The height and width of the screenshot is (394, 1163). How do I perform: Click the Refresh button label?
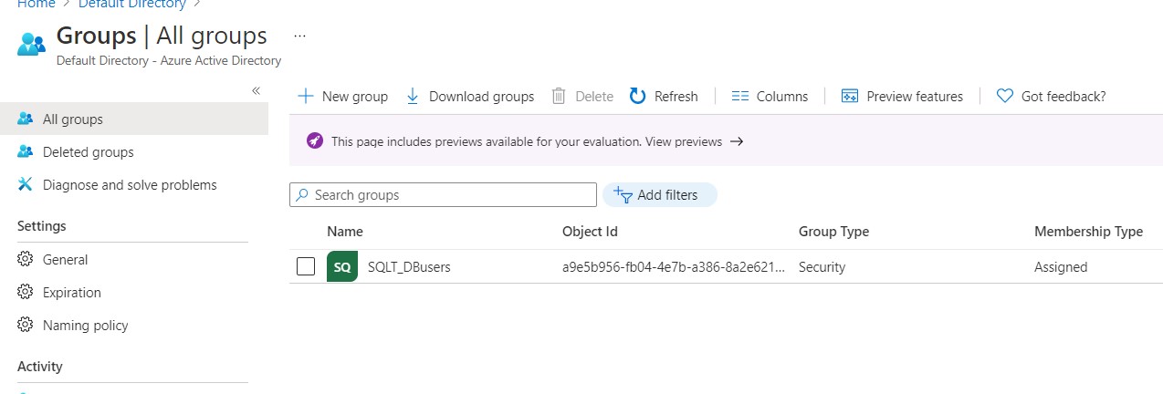676,96
